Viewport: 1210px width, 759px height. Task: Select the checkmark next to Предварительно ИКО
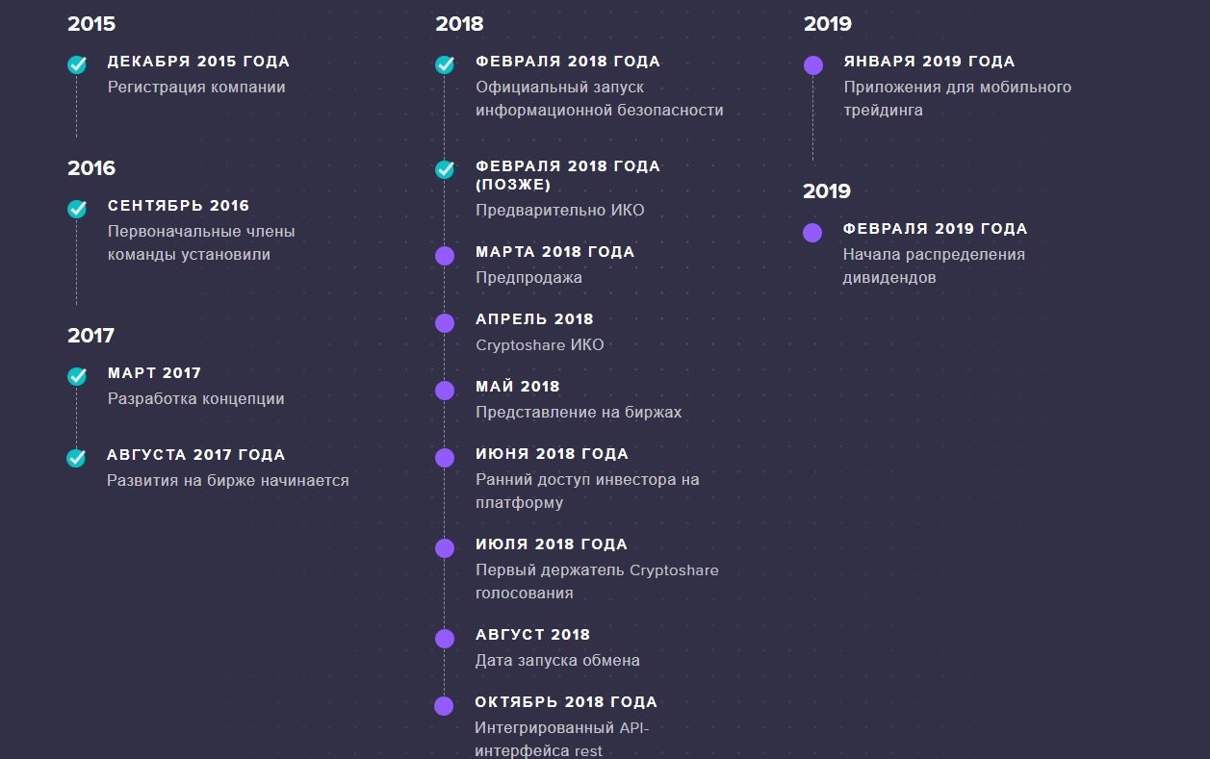pos(445,169)
